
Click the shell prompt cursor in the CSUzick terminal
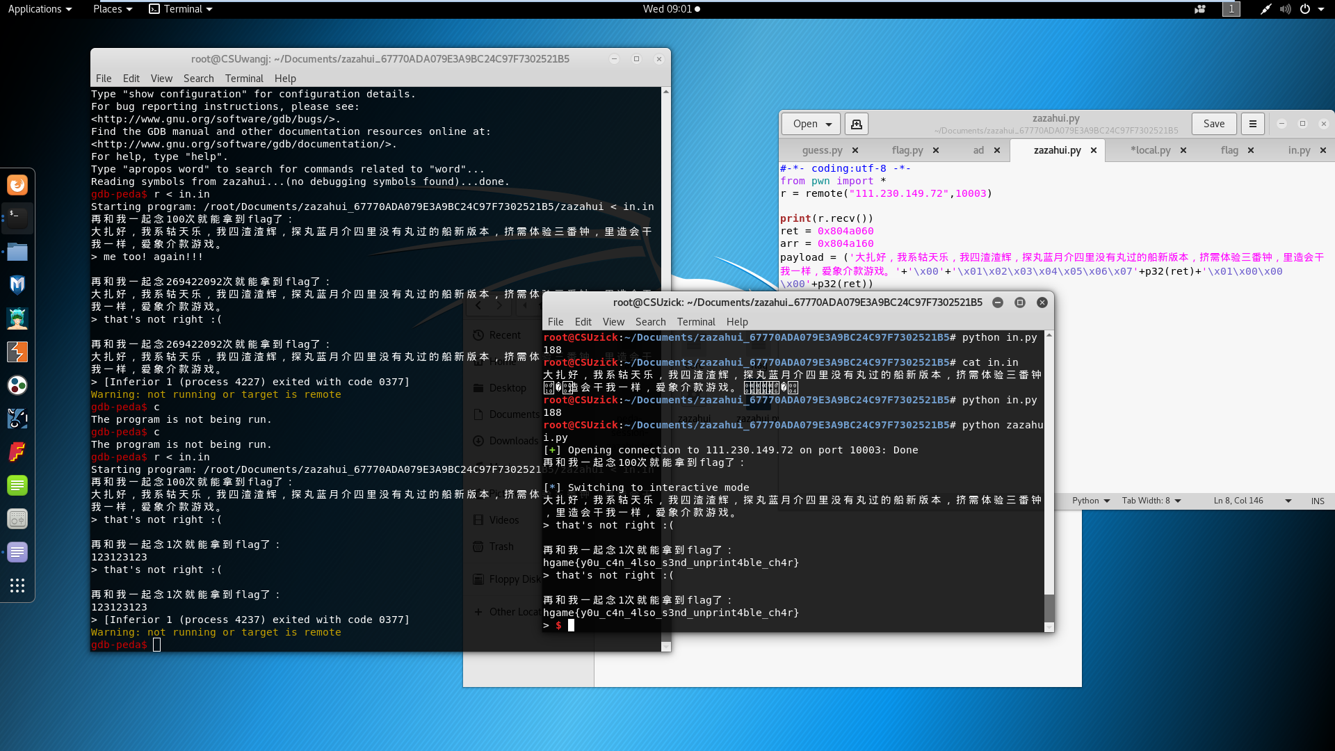pos(571,625)
